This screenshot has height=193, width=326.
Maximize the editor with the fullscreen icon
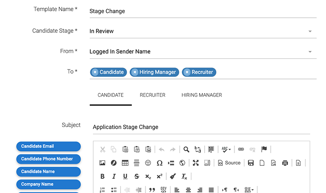[x=196, y=163]
